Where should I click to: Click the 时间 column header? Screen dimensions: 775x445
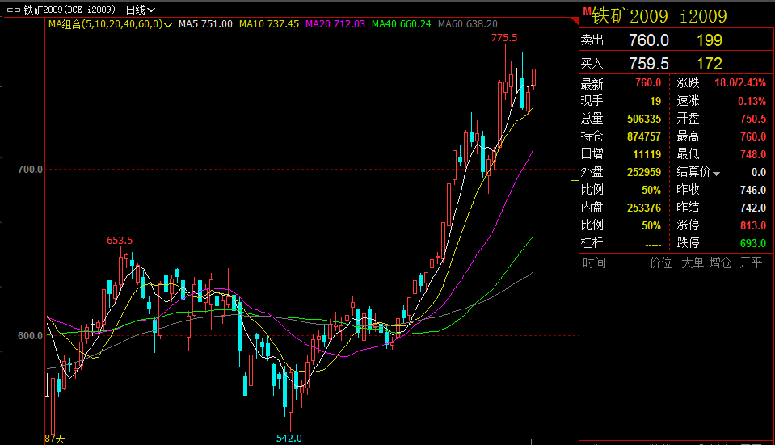(x=594, y=262)
